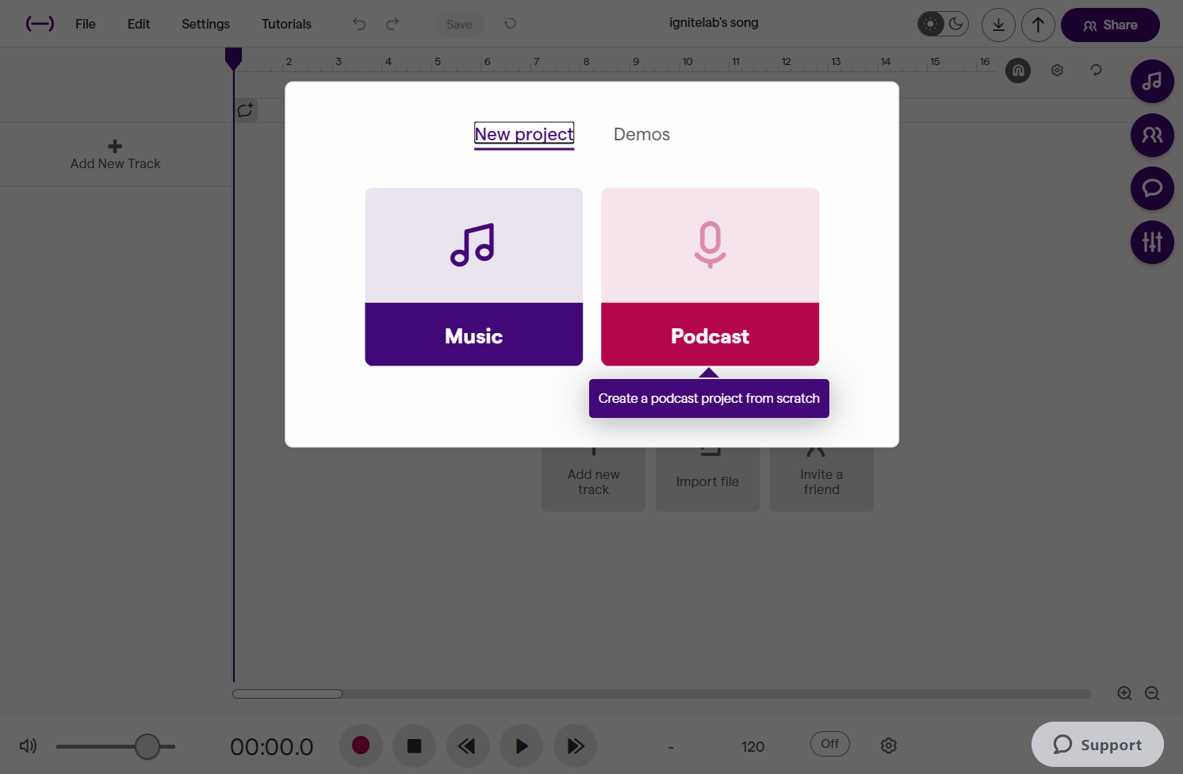
Task: Click the Share button
Action: tap(1110, 25)
